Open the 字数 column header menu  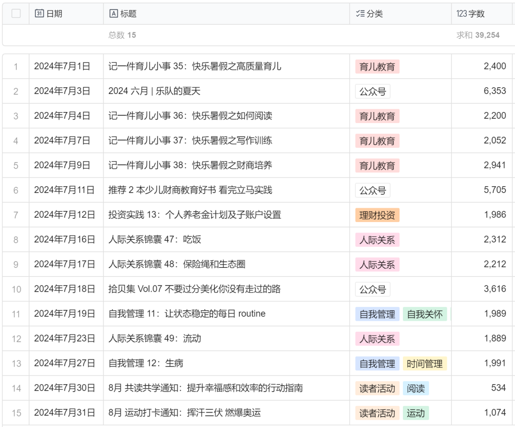(482, 13)
